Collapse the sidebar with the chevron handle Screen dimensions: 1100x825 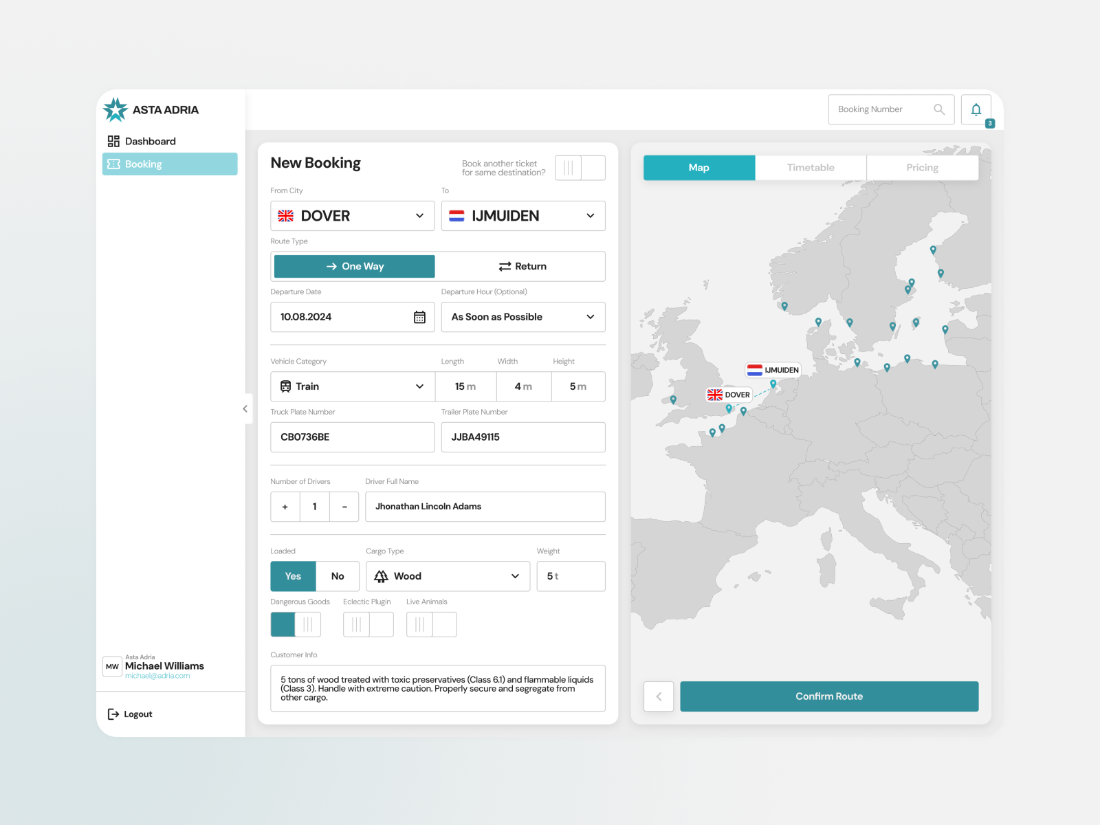245,409
